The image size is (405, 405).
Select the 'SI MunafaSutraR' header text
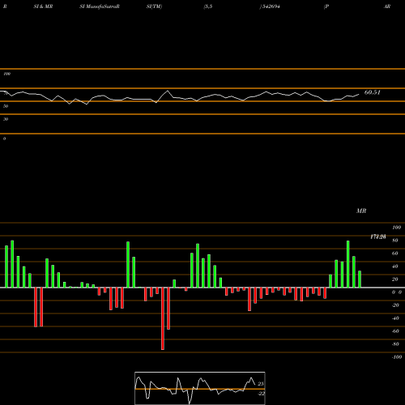(100, 6)
